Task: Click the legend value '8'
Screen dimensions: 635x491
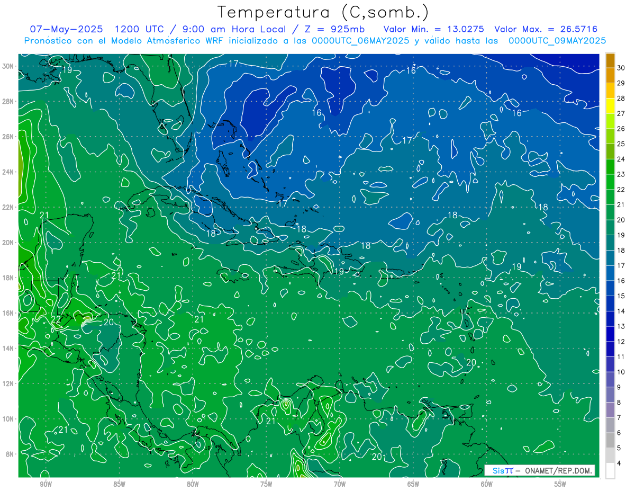Action: tap(619, 403)
